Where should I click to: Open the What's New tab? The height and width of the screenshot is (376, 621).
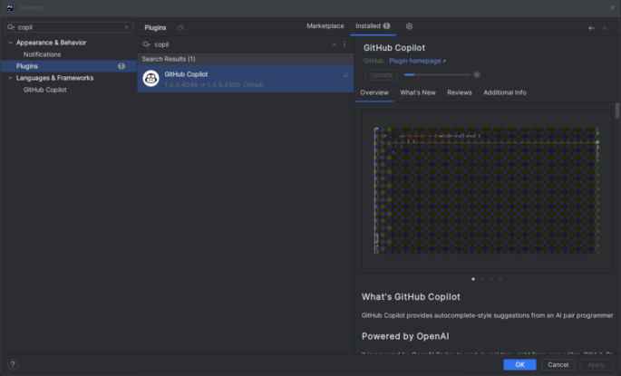[417, 92]
